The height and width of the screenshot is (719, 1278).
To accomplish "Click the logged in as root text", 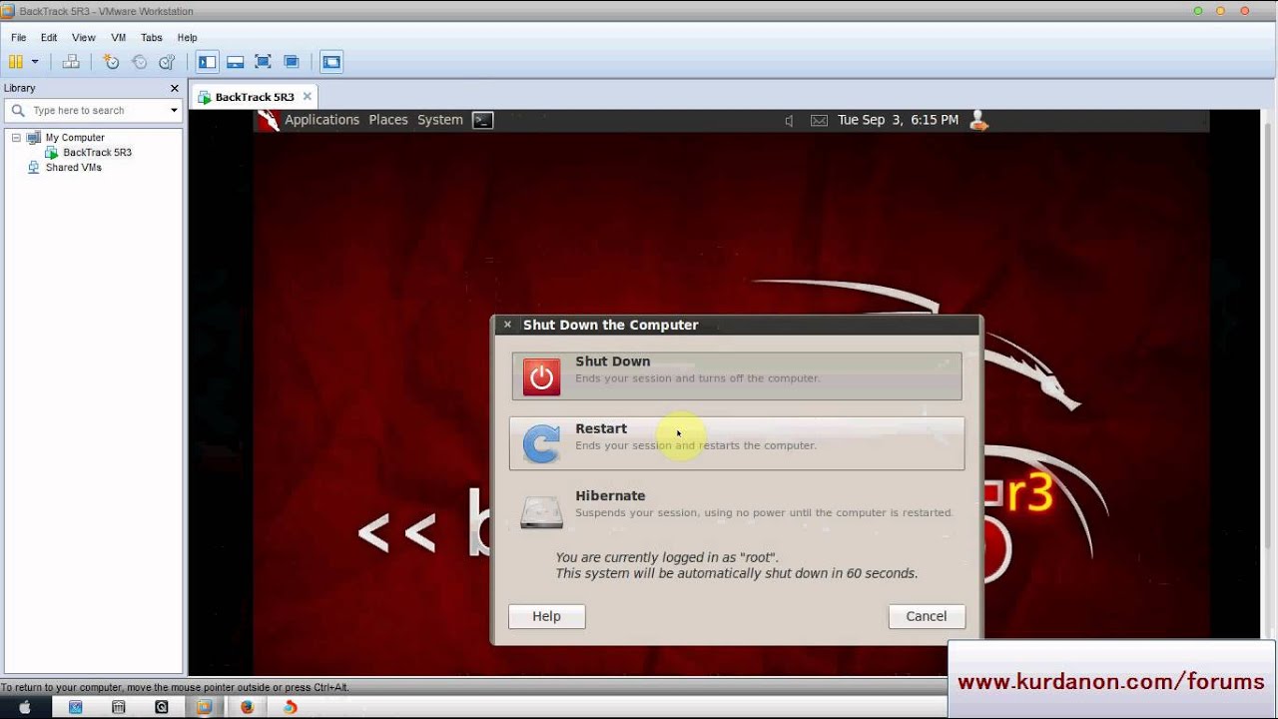I will (x=666, y=557).
